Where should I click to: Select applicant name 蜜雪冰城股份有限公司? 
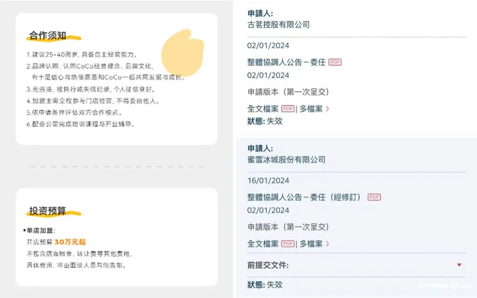(286, 160)
